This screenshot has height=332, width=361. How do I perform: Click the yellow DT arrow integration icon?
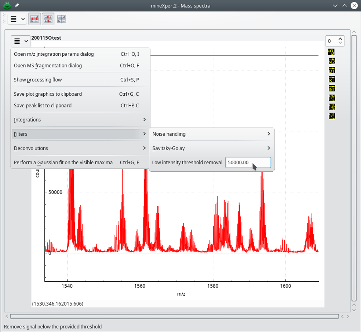point(331,70)
